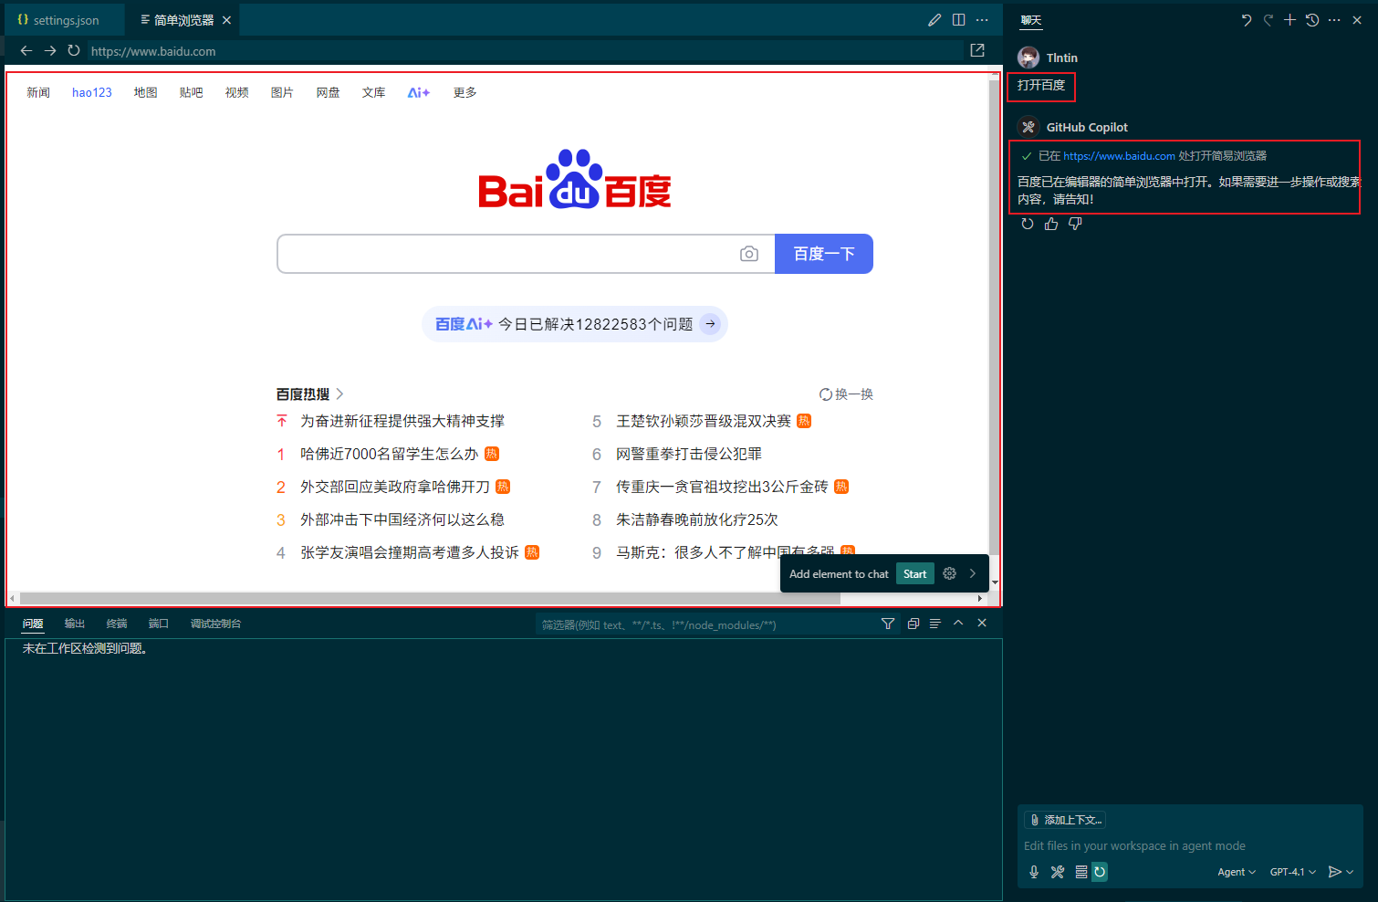Viewport: 1378px width, 902px height.
Task: Start a new chat with plus icon
Action: pyautogui.click(x=1289, y=20)
